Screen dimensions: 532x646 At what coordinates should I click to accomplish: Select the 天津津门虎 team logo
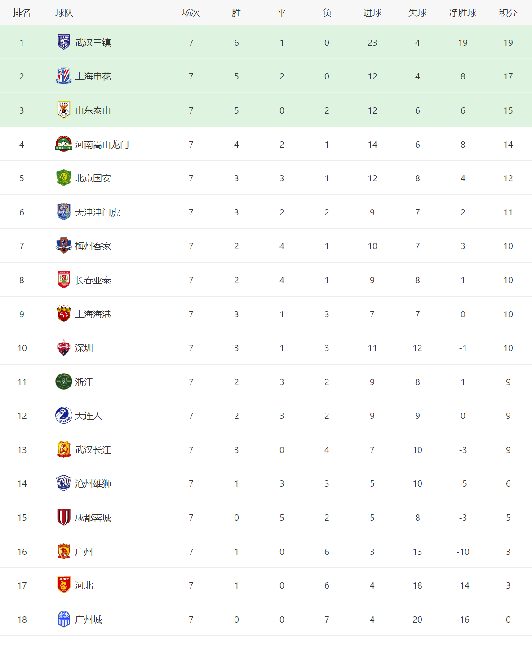click(x=64, y=212)
